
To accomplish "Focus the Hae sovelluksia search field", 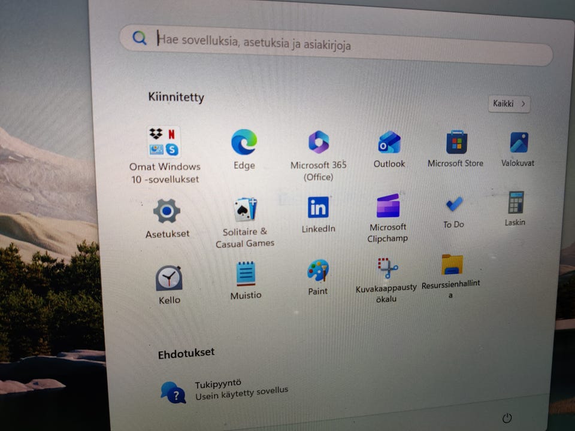I will click(336, 45).
